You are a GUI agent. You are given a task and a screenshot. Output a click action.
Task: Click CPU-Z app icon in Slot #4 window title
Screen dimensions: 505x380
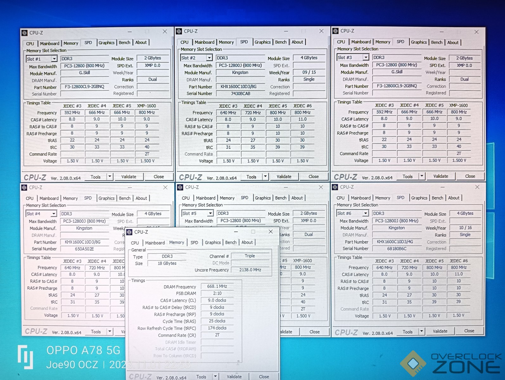coord(24,187)
